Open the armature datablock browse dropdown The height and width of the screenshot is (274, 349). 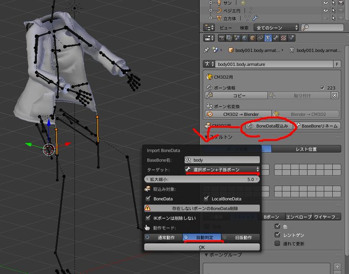(x=209, y=64)
